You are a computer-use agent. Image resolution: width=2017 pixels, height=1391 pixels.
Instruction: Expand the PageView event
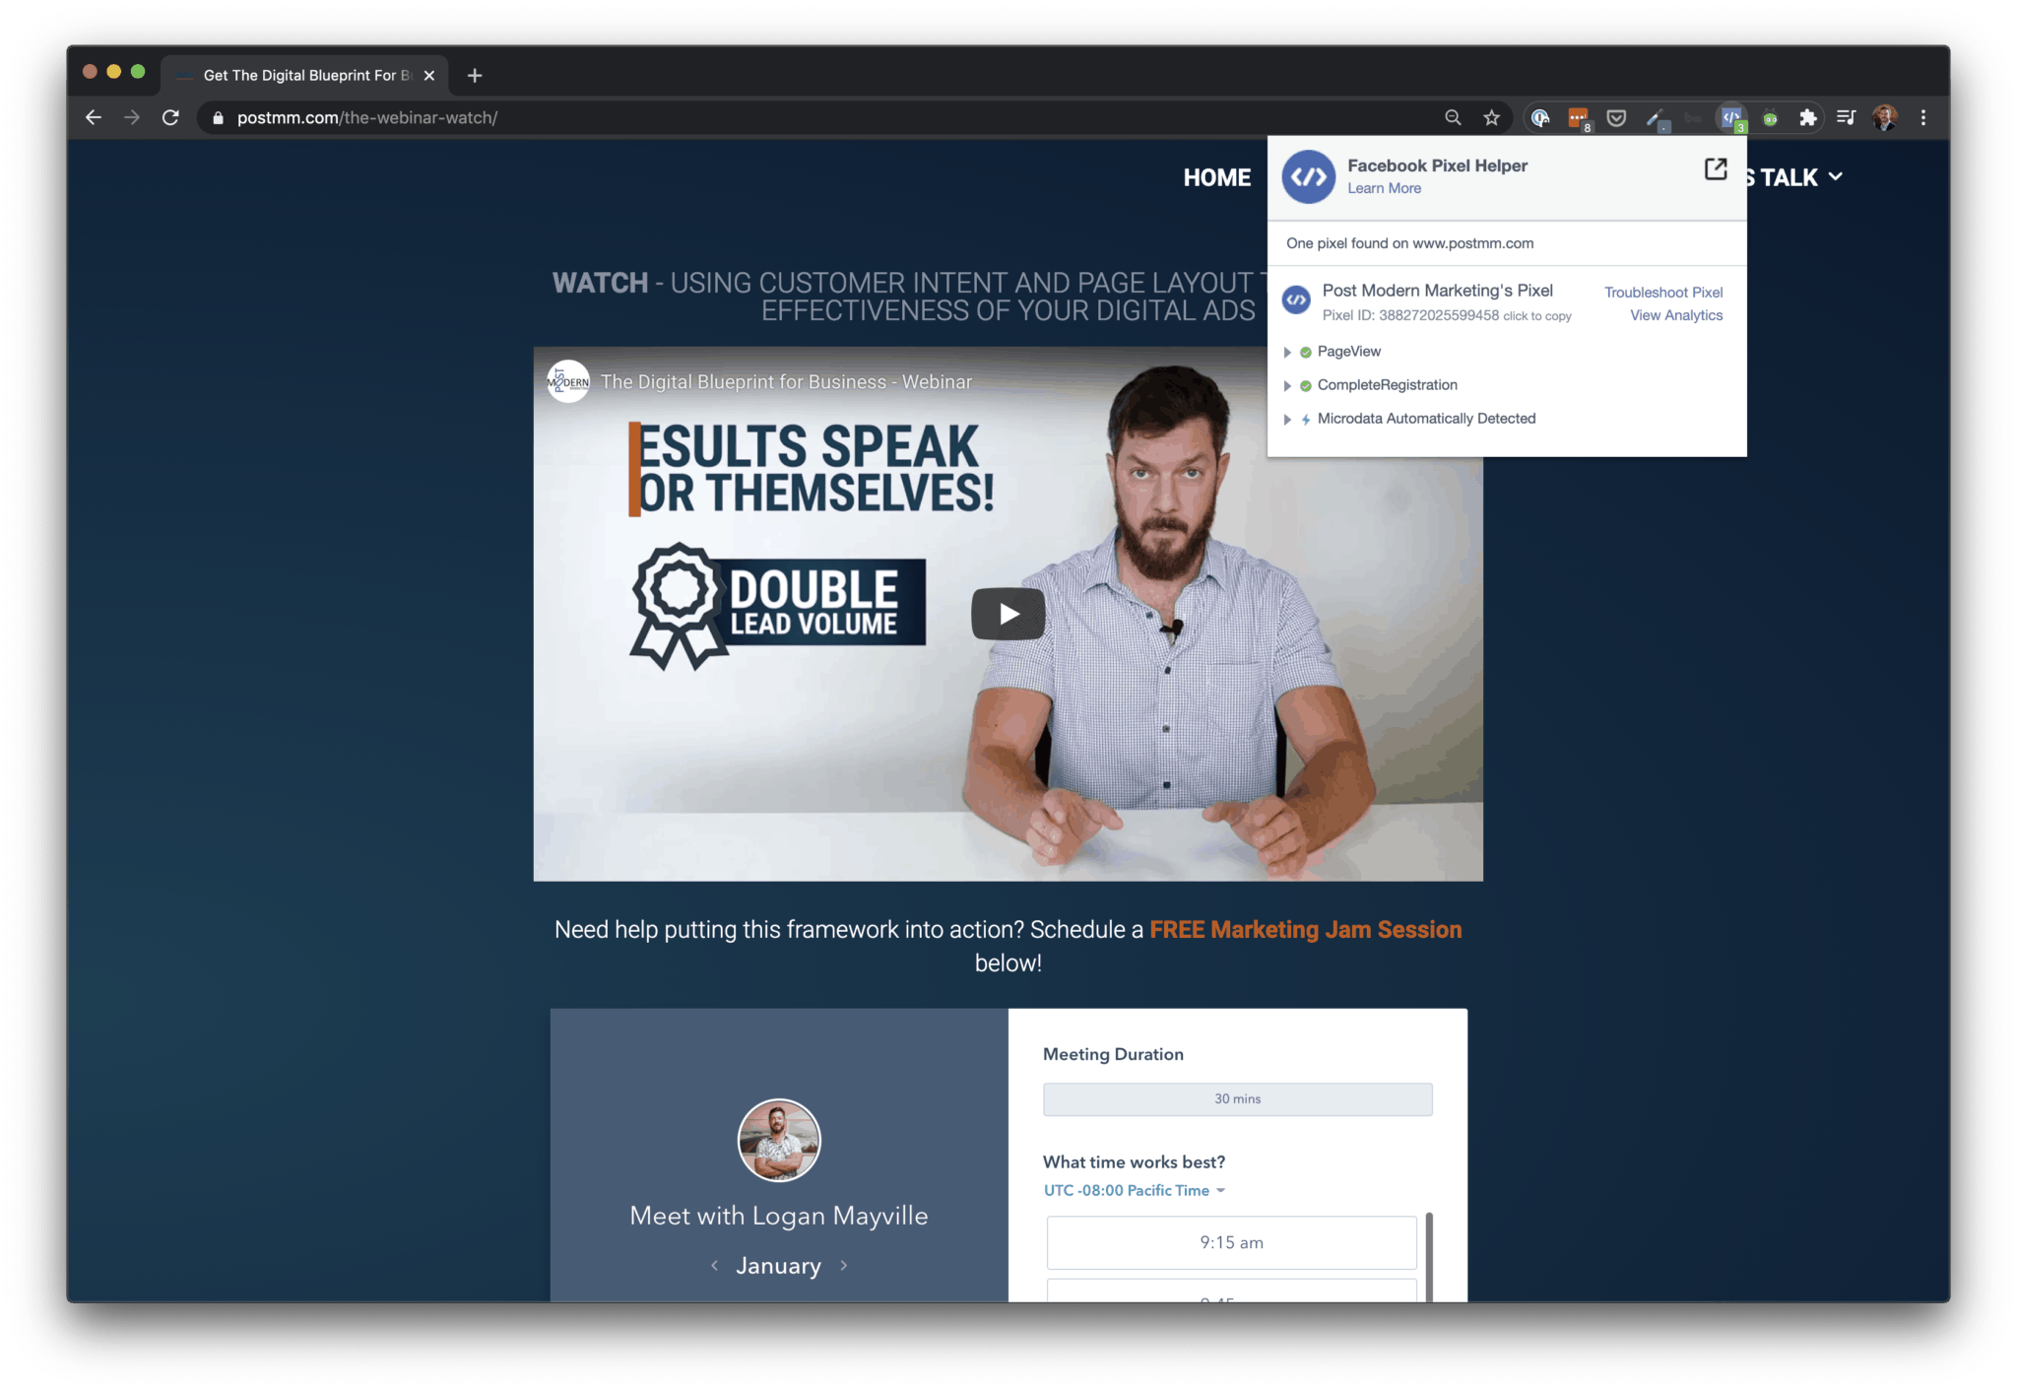pyautogui.click(x=1287, y=352)
